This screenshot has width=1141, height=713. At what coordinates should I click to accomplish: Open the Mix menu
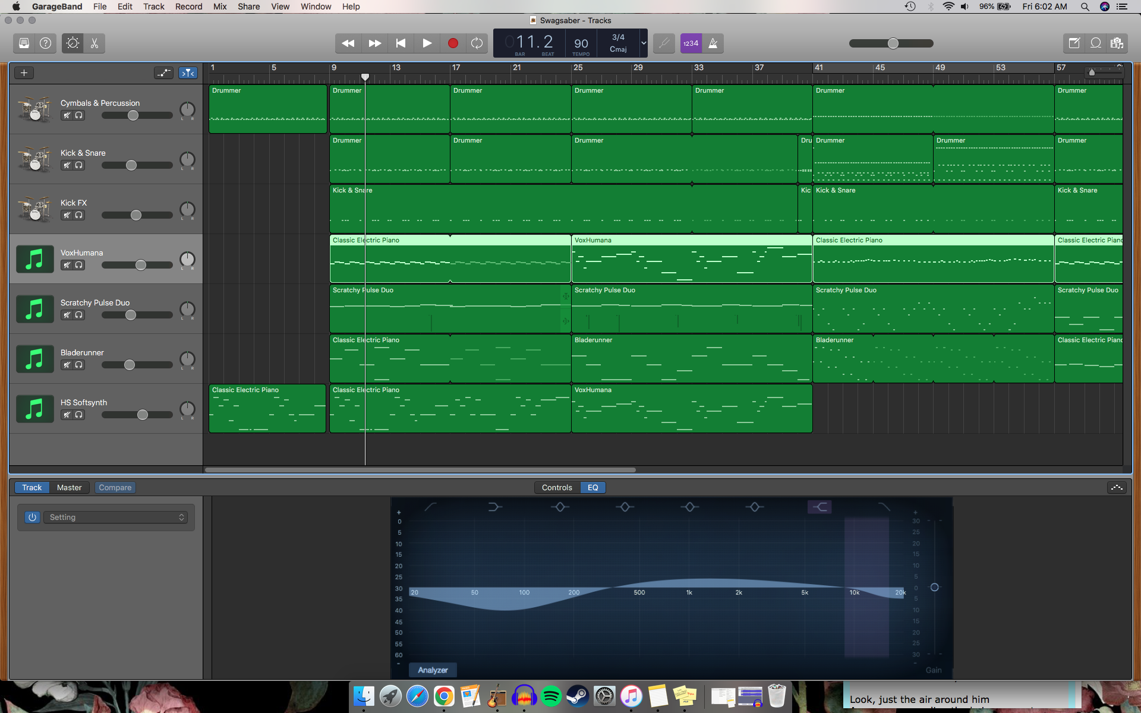coord(220,7)
